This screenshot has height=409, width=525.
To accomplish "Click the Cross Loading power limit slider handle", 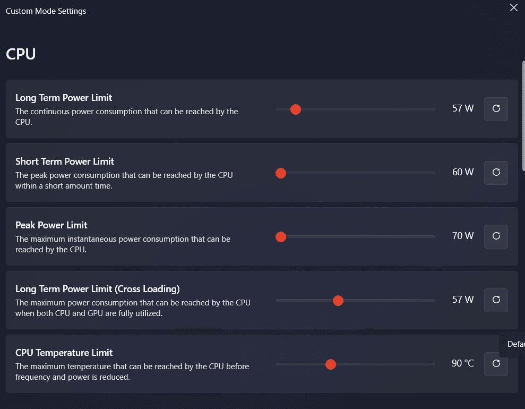I will tap(338, 301).
